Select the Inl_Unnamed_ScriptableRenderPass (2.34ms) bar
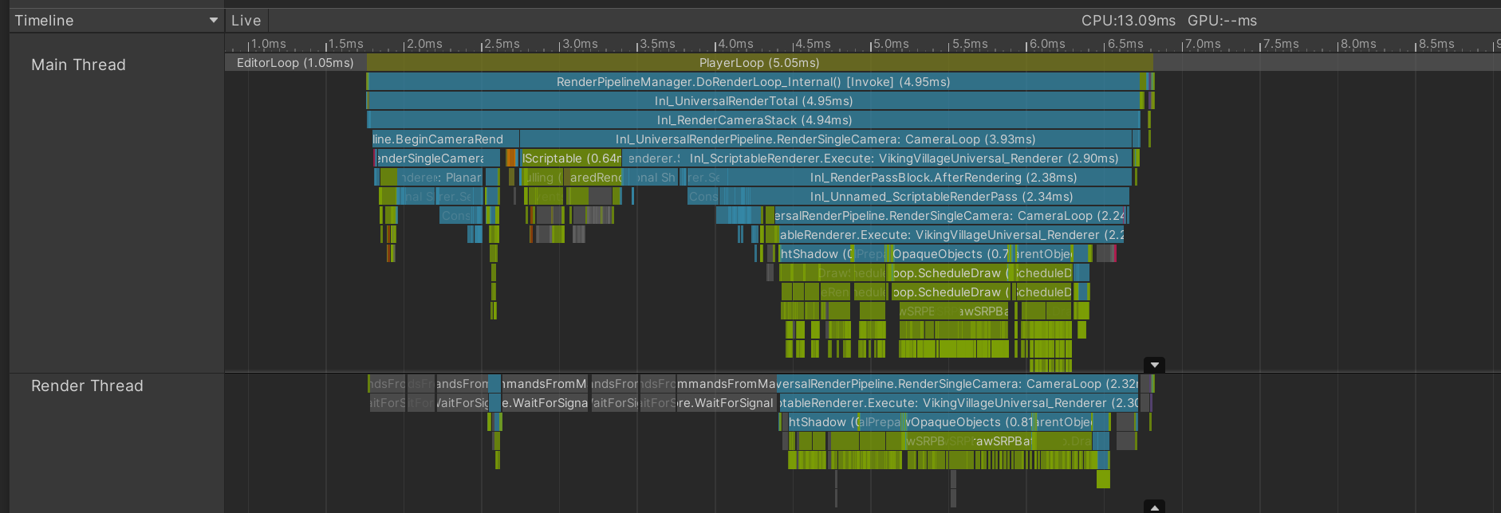1501x513 pixels. [x=941, y=197]
